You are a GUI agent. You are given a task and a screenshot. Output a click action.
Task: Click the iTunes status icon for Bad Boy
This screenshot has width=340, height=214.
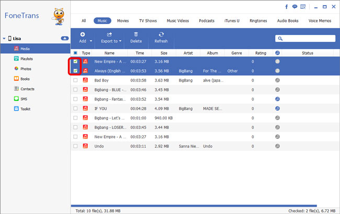tap(277, 80)
